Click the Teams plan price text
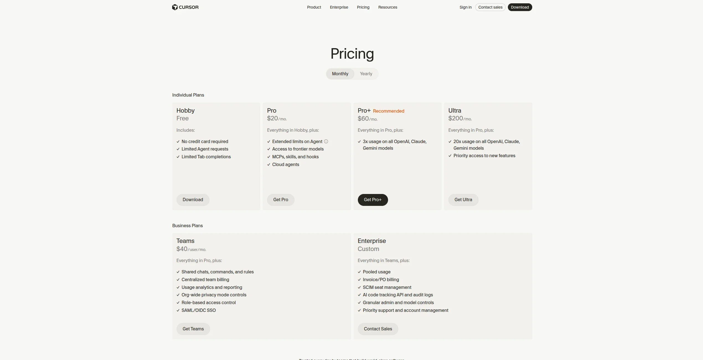The height and width of the screenshot is (360, 703). tap(191, 249)
